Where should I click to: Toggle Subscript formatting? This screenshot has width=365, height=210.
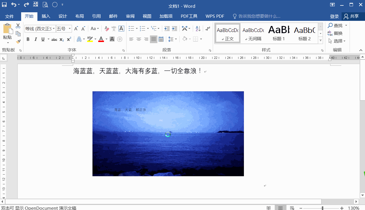[62, 39]
